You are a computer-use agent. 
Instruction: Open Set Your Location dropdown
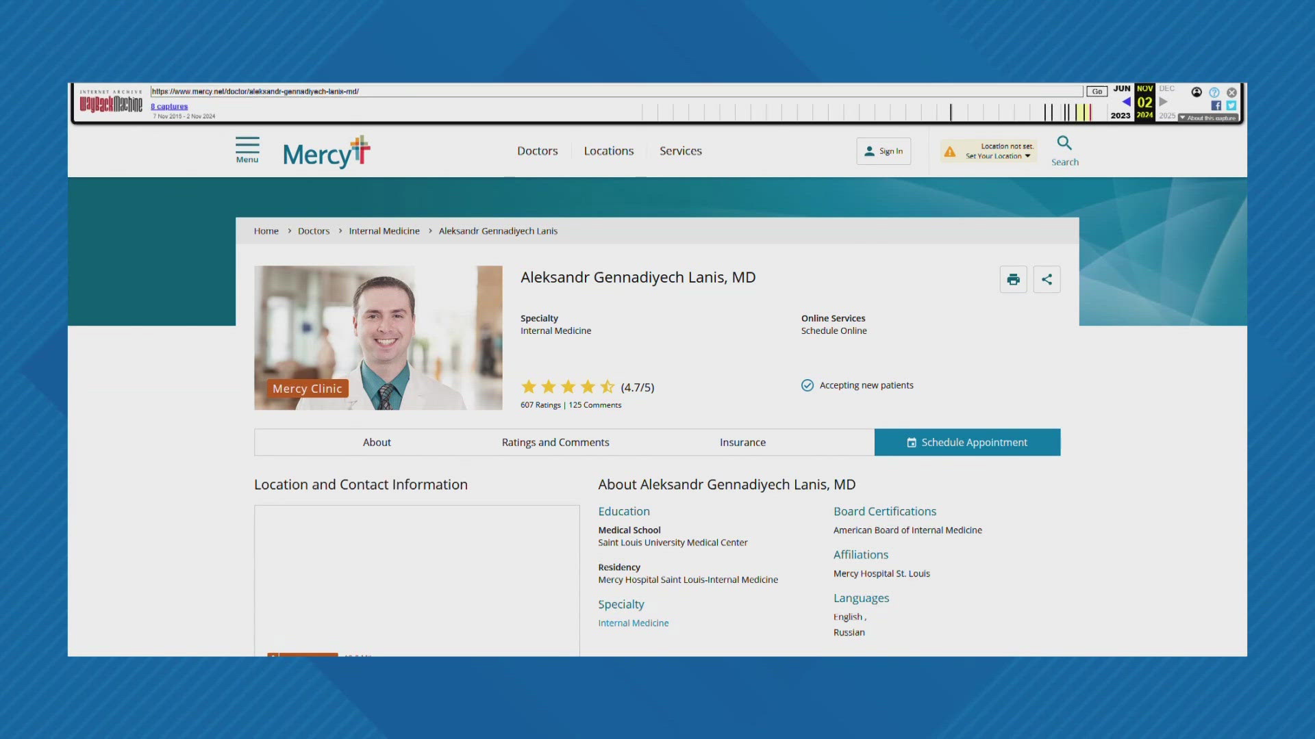click(998, 156)
